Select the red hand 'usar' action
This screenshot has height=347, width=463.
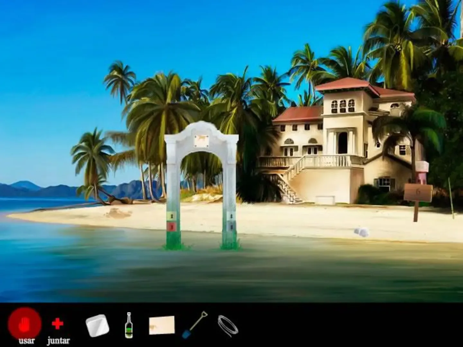25,325
